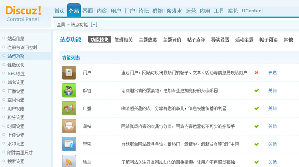
Task: Open the 群组 top menu
Action: [x=158, y=11]
